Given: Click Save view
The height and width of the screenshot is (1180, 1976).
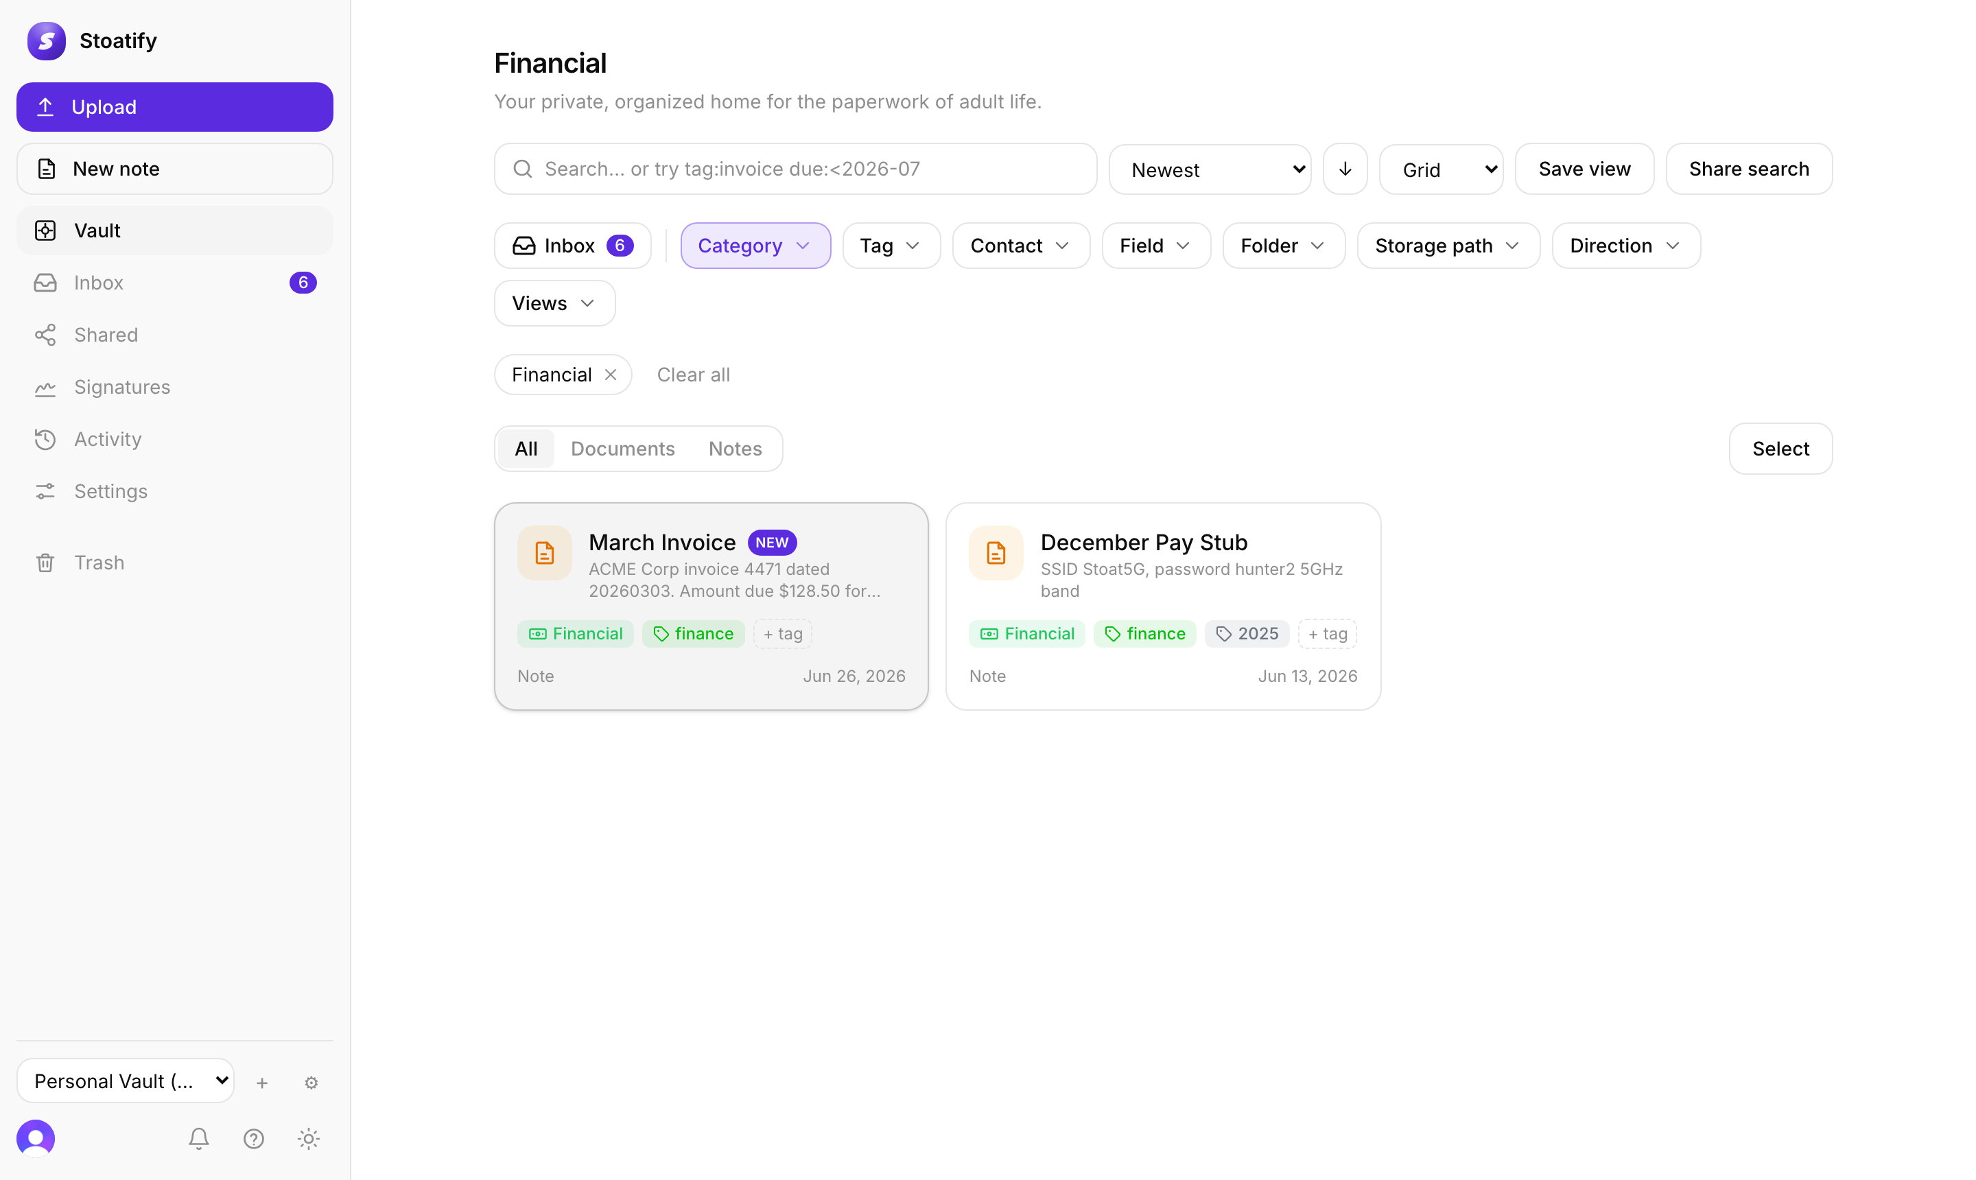Looking at the screenshot, I should pos(1584,169).
